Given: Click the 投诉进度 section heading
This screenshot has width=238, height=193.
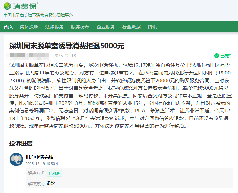Looking at the screenshot, I should [x=21, y=143].
